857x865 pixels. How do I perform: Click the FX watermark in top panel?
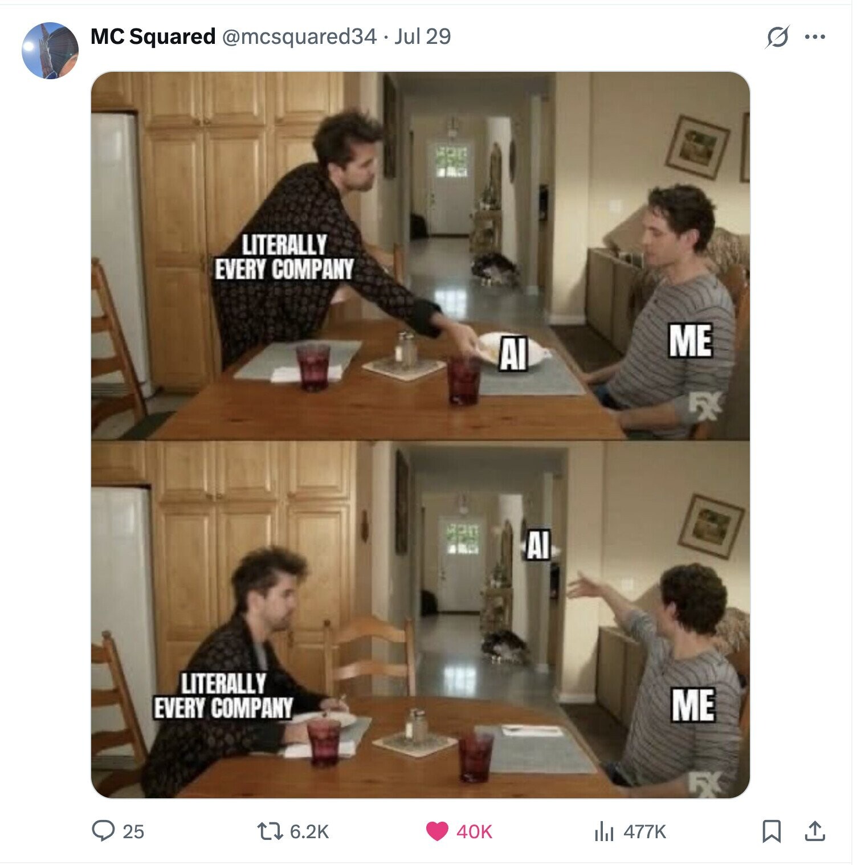tap(705, 406)
